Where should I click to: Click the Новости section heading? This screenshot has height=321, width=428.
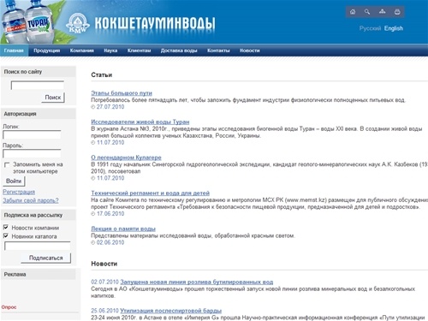[x=104, y=264]
